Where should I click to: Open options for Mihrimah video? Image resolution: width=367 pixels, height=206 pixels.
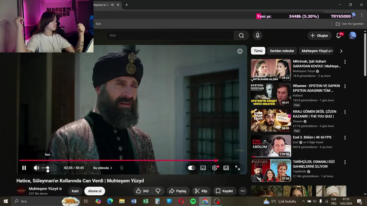tap(345, 62)
